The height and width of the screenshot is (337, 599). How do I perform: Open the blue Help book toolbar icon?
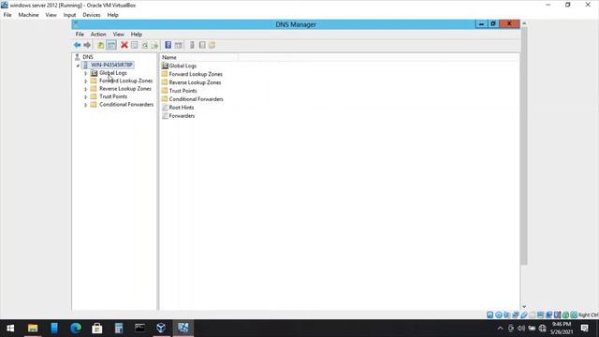point(168,45)
